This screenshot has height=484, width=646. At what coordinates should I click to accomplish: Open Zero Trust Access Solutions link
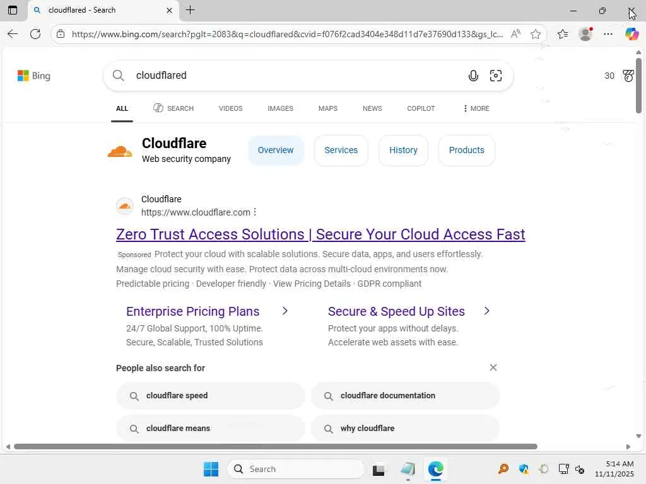click(320, 234)
